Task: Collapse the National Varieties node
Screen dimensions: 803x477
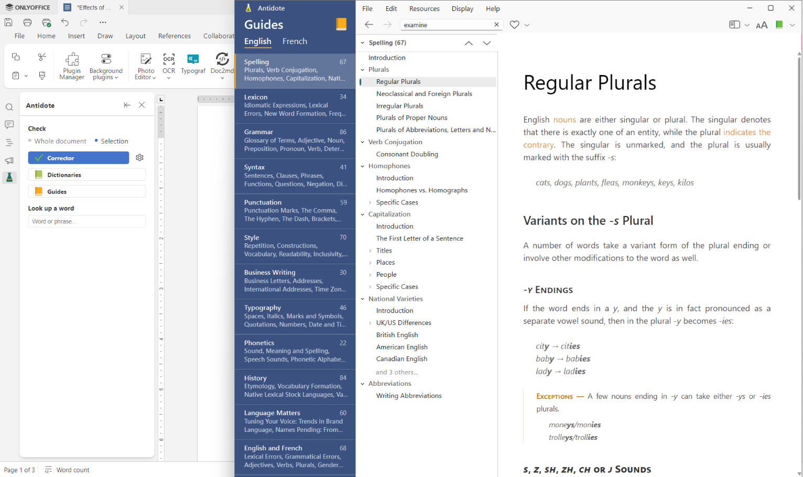Action: tap(362, 299)
